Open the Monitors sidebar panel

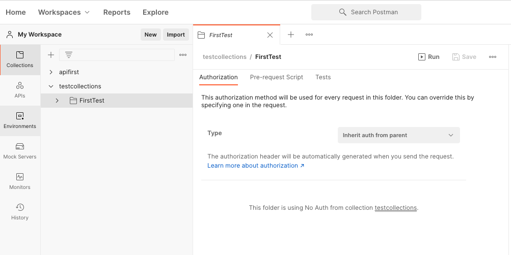click(x=20, y=181)
